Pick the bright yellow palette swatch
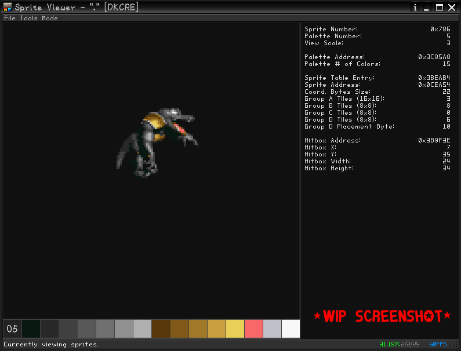This screenshot has height=351, width=461. pyautogui.click(x=235, y=328)
